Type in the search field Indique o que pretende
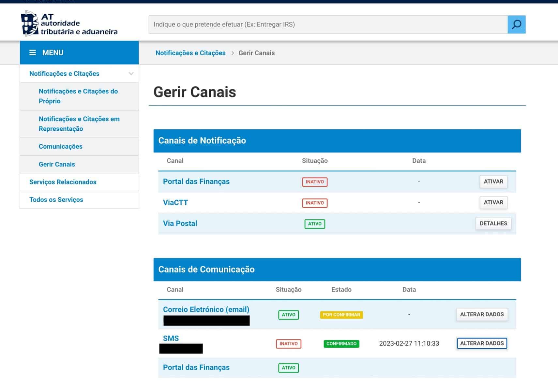The image size is (558, 391). coord(327,24)
